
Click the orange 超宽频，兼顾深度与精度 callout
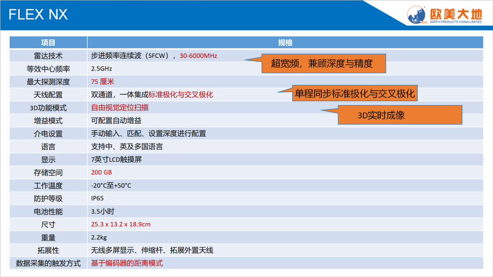tap(322, 64)
